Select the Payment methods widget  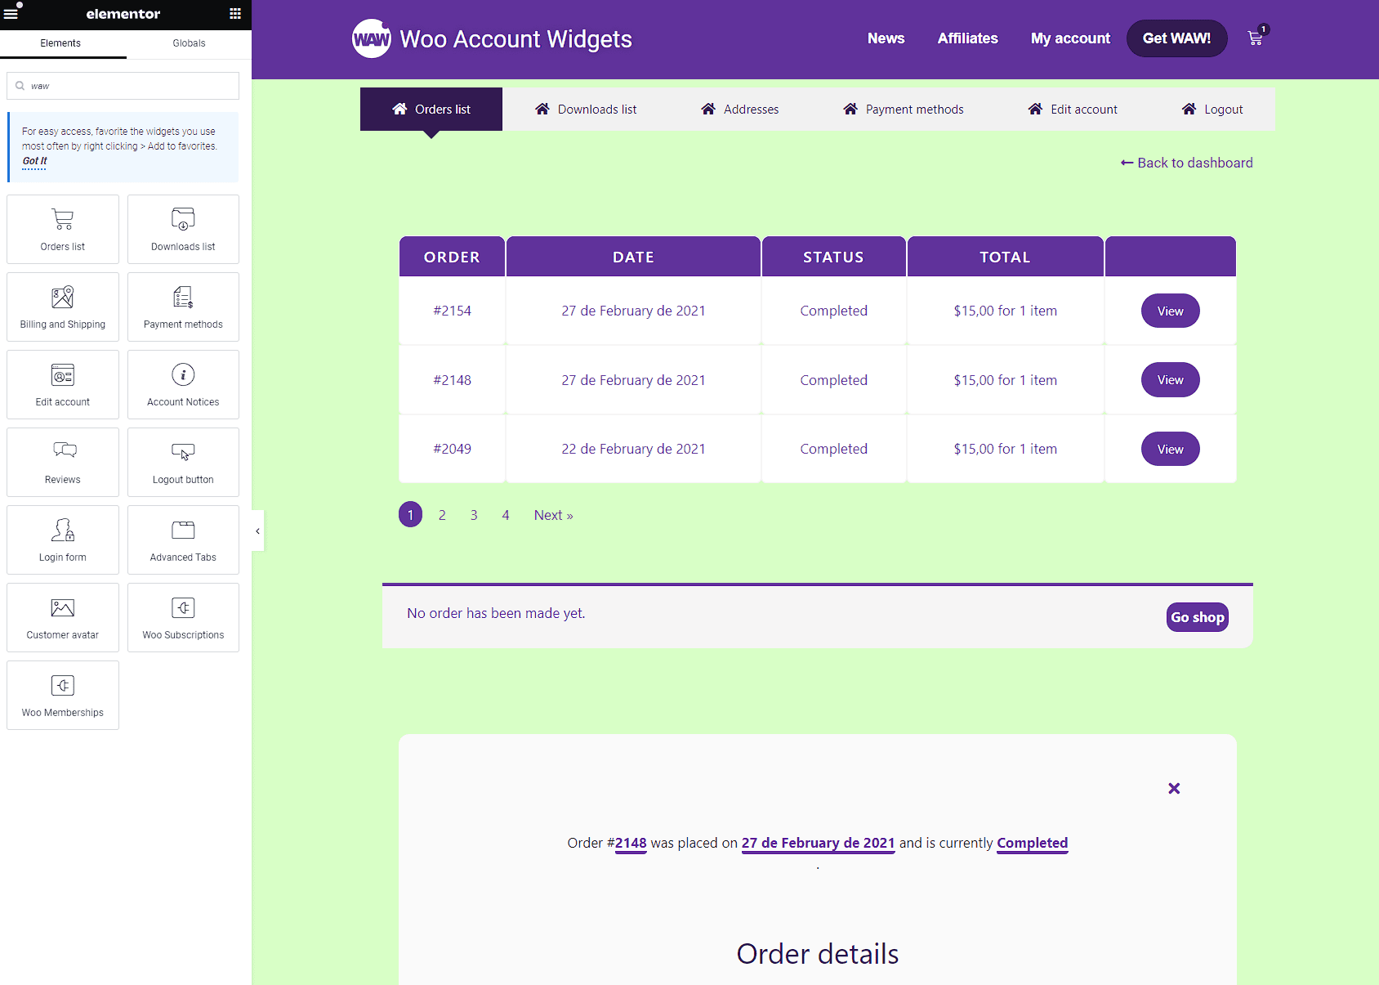[x=183, y=307]
